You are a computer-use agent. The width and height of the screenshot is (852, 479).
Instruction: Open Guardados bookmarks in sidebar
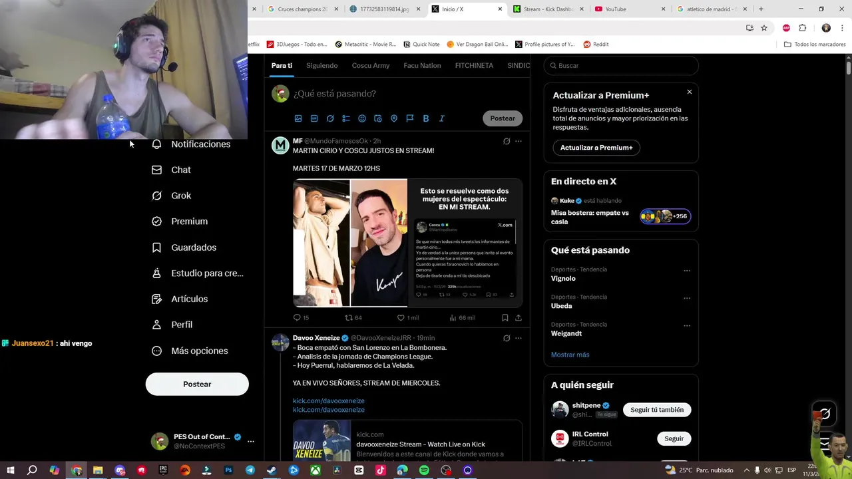184,247
